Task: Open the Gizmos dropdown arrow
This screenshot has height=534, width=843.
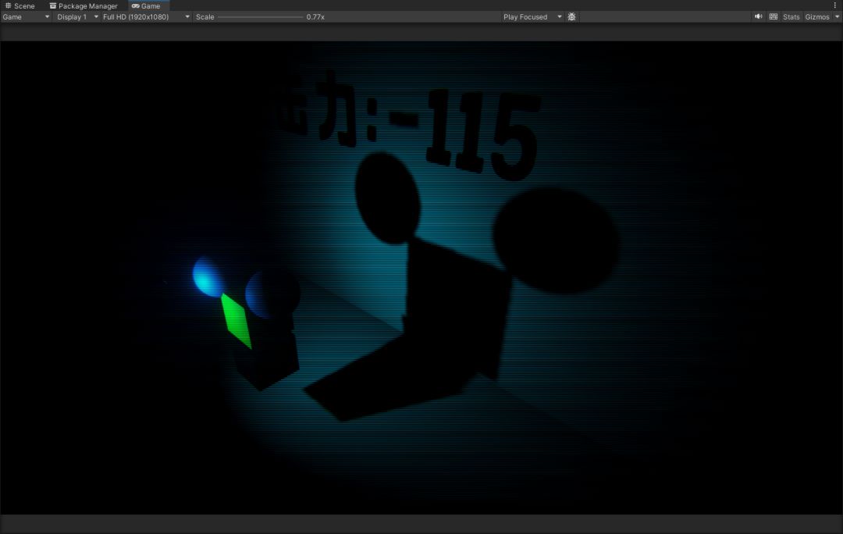Action: point(837,17)
